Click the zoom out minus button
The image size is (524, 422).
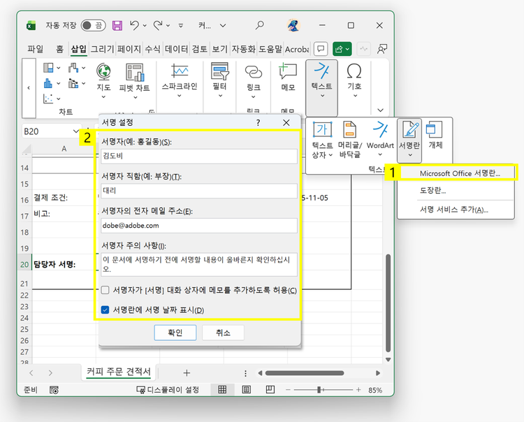point(288,390)
